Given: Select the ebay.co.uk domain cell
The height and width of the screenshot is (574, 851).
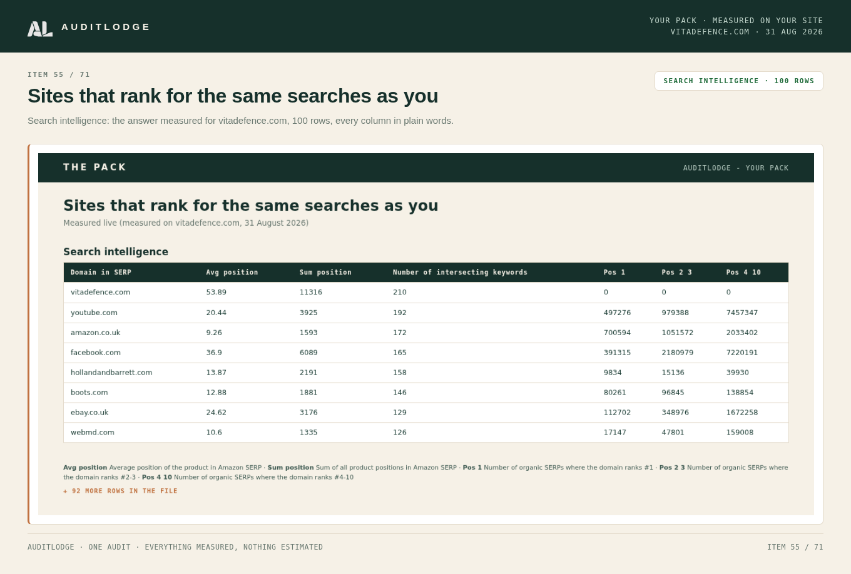Looking at the screenshot, I should [x=89, y=413].
